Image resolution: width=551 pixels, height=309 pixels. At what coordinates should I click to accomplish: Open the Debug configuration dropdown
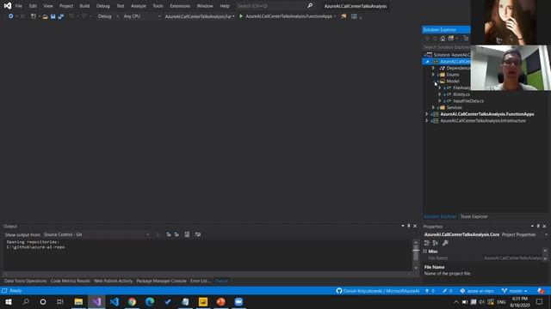point(108,16)
